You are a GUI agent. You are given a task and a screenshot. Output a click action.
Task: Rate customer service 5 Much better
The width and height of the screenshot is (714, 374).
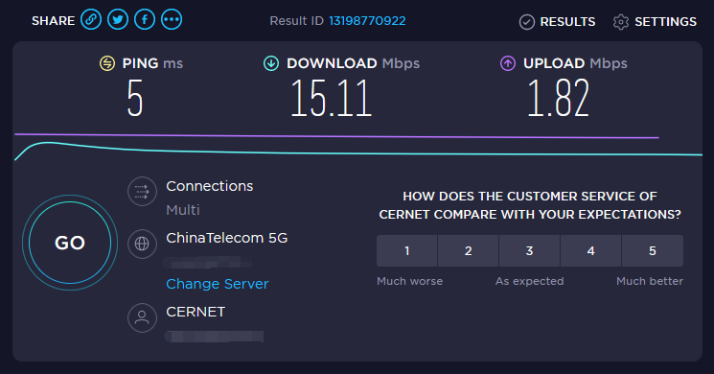(653, 250)
